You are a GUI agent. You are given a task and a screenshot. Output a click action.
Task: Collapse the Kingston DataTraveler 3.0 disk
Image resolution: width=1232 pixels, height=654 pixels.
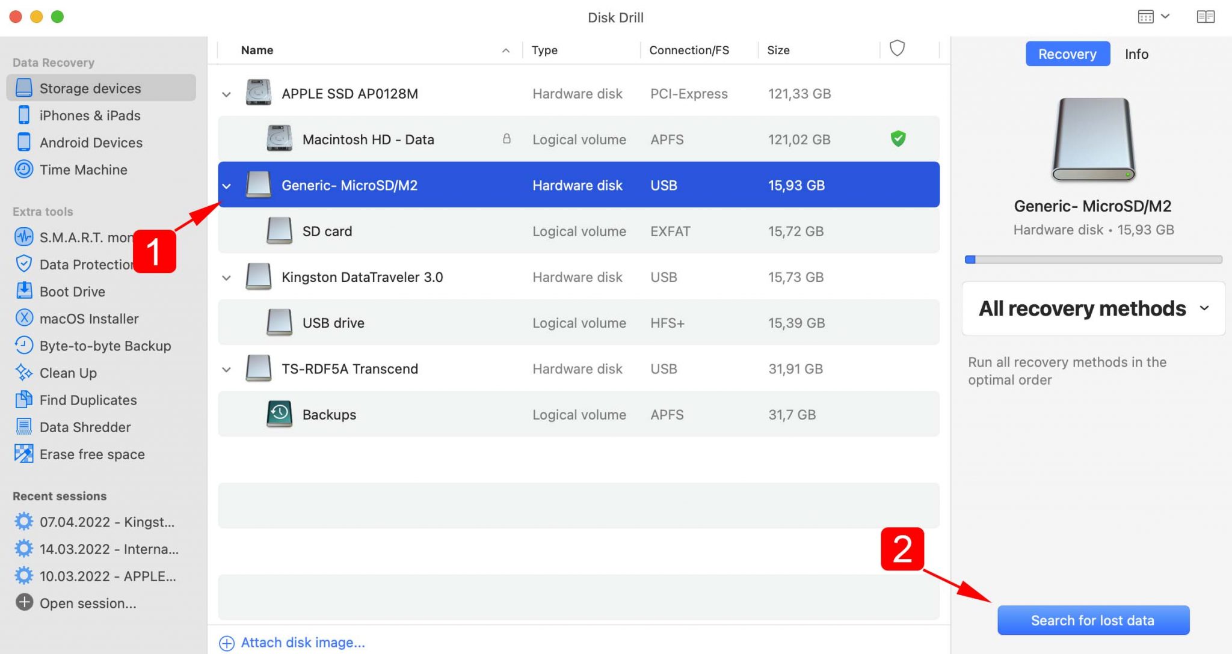pyautogui.click(x=226, y=278)
